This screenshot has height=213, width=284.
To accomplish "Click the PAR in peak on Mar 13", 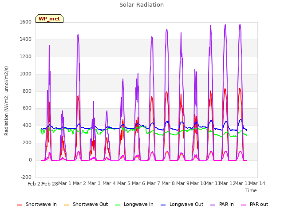I will point(240,24).
